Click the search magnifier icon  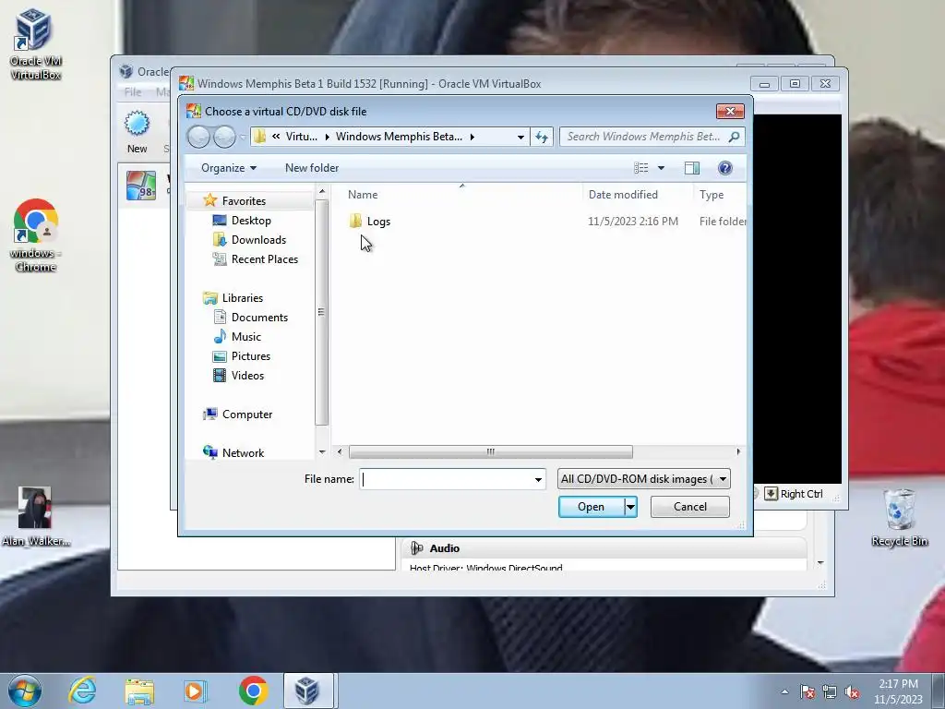click(x=734, y=137)
